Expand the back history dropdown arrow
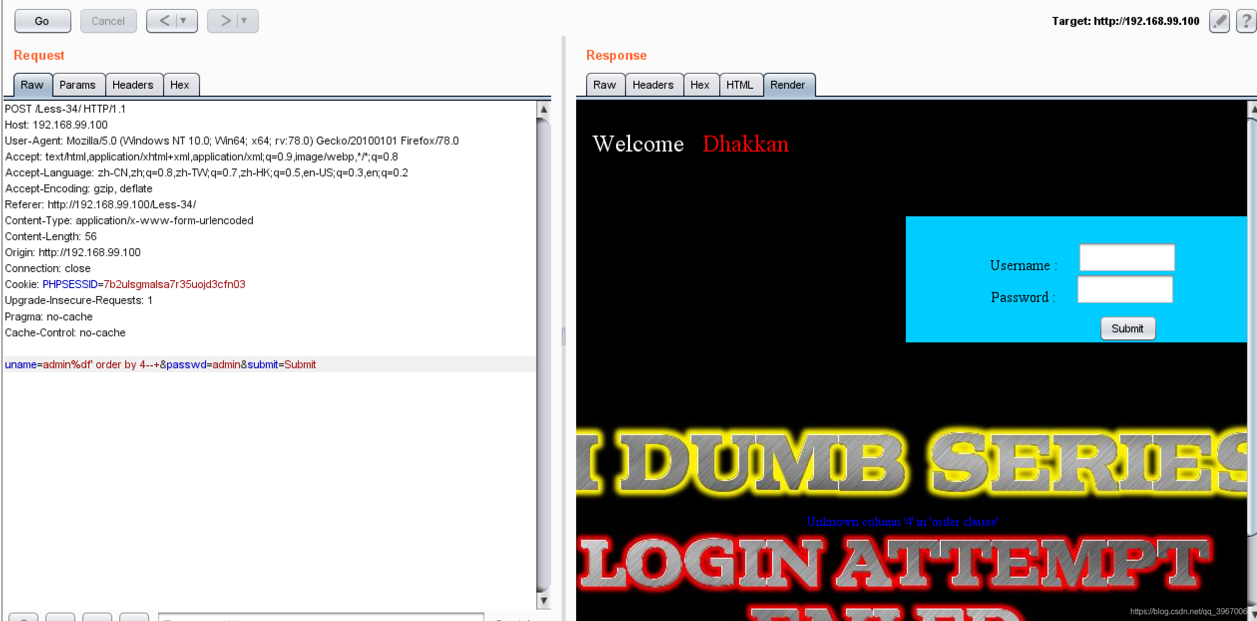Viewport: 1257px width, 621px height. [184, 21]
